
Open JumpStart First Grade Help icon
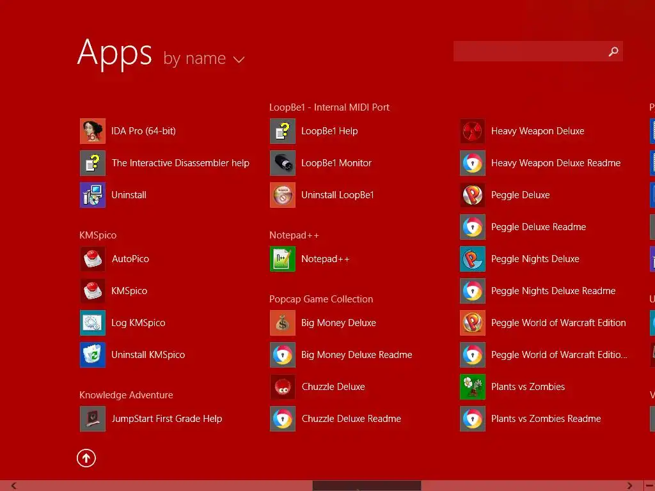click(x=93, y=419)
